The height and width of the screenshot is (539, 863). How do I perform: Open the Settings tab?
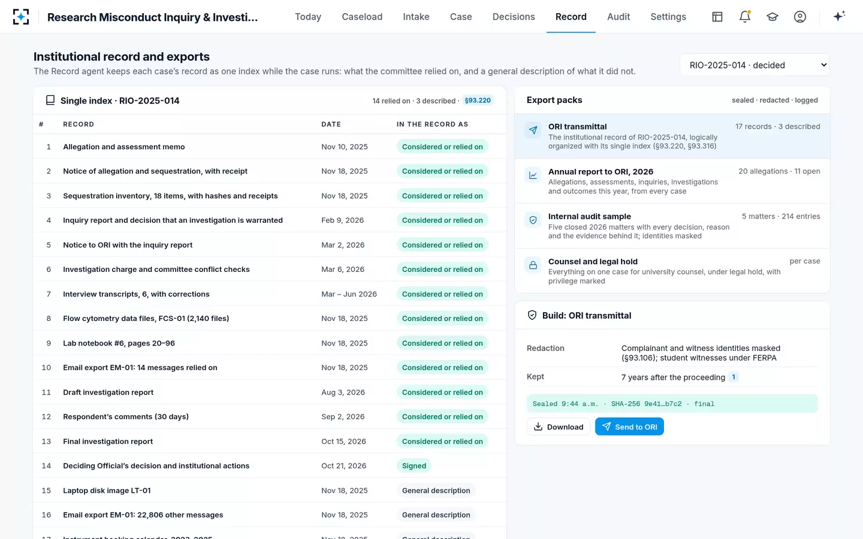click(x=668, y=17)
